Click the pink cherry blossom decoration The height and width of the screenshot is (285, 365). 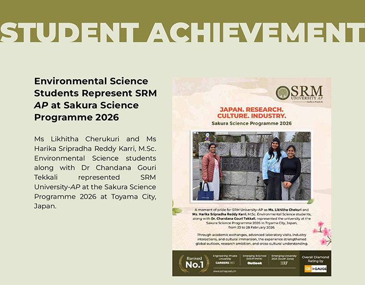click(x=322, y=234)
